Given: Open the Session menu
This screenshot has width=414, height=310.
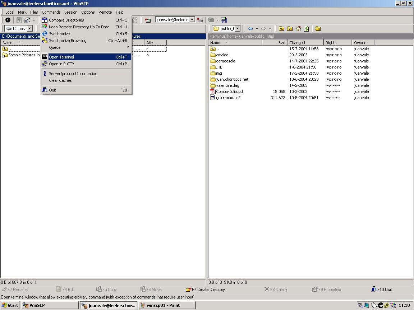Looking at the screenshot, I should click(x=71, y=12).
